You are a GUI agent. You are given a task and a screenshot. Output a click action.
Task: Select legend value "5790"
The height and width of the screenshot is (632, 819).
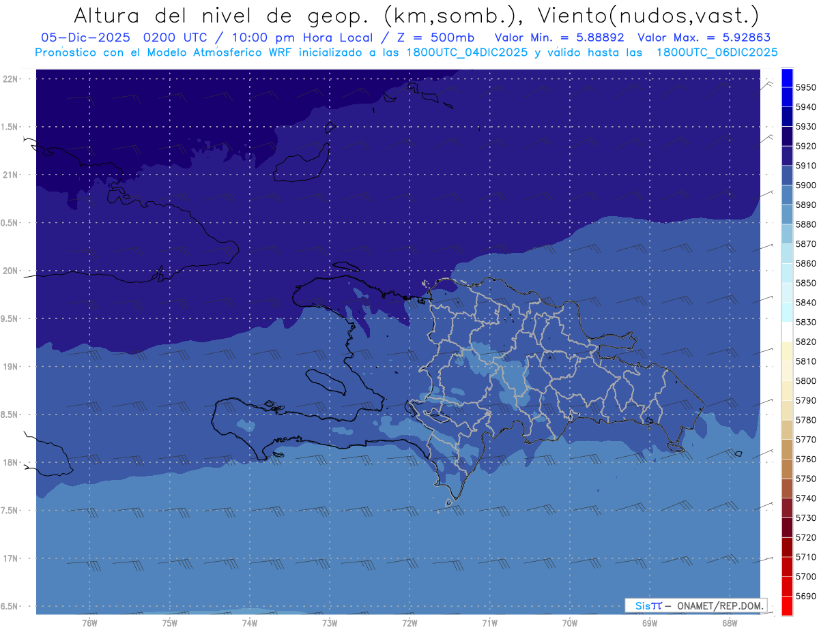tap(807, 400)
